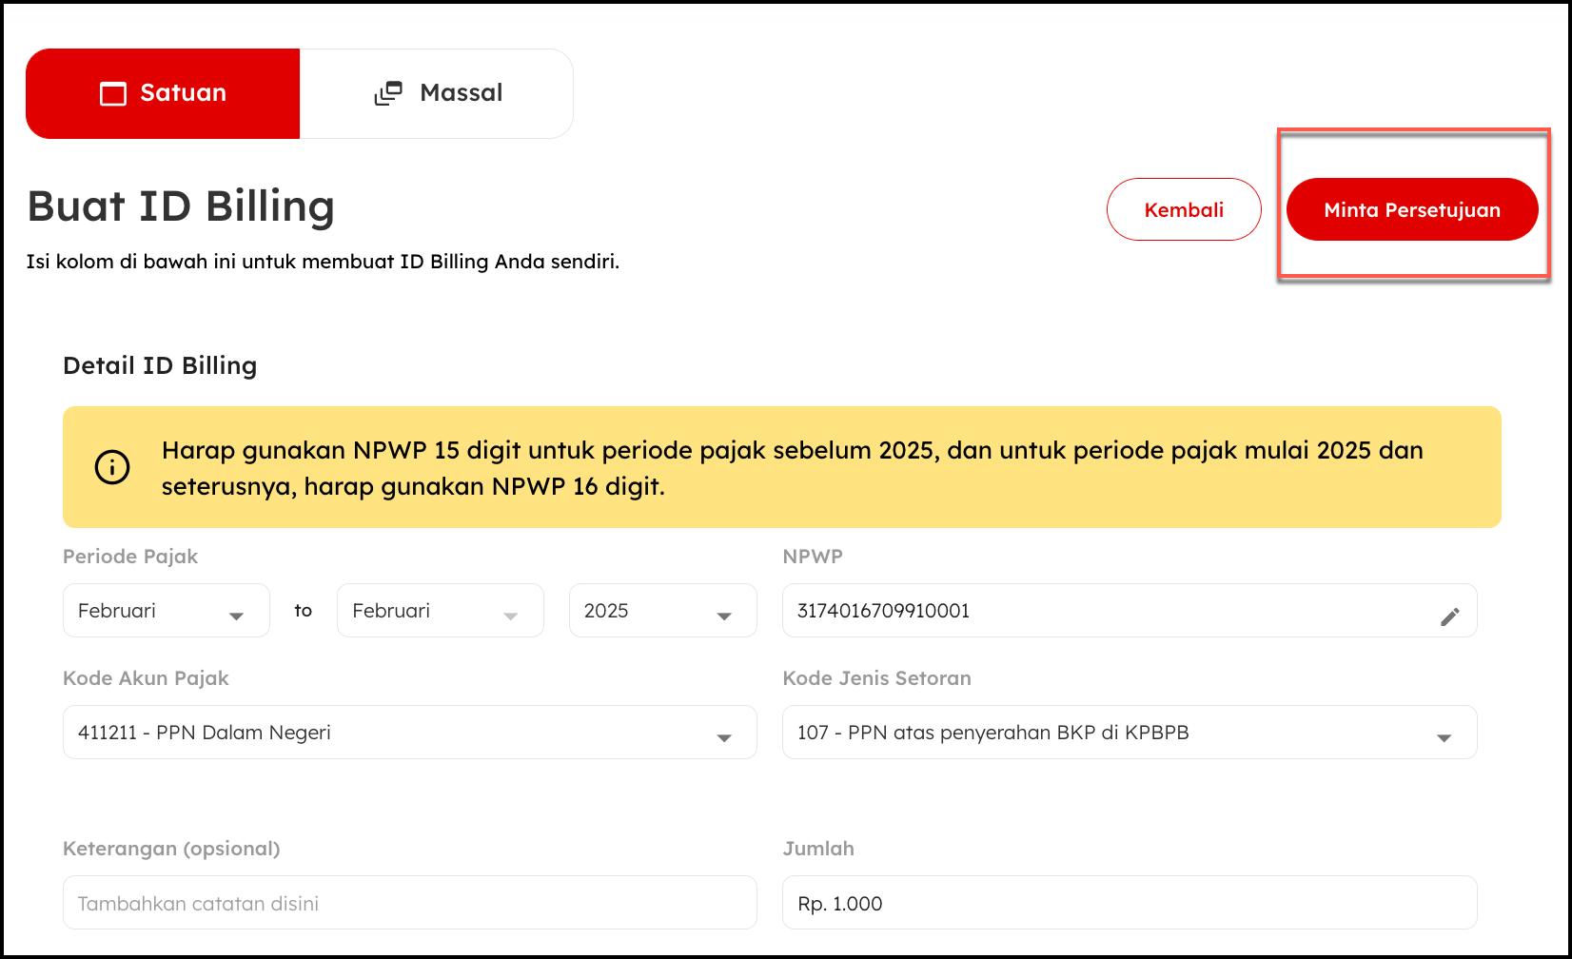This screenshot has width=1572, height=959.
Task: Click the Minta Persetujuan button
Action: click(1411, 210)
